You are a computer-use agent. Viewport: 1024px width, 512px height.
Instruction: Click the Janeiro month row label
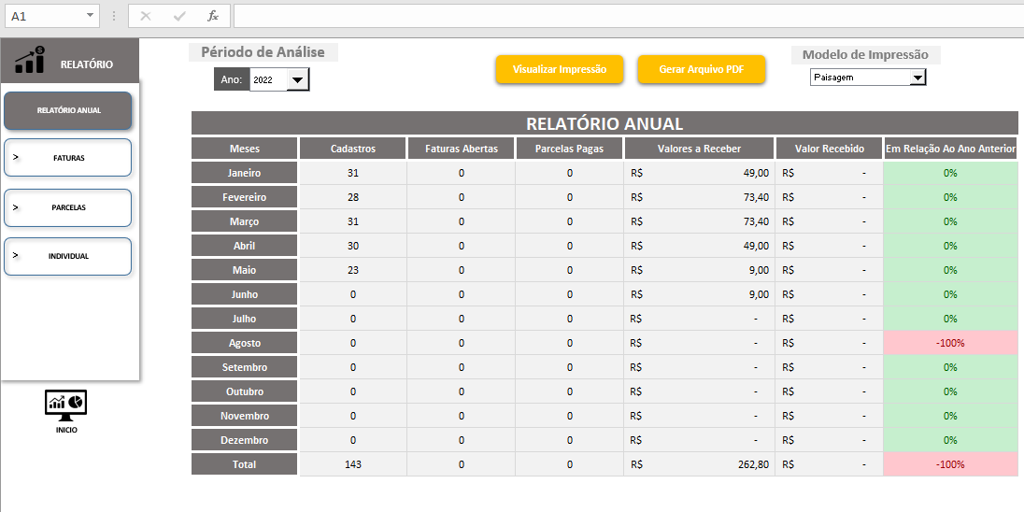[244, 173]
